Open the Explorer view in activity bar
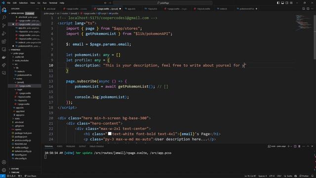This screenshot has width=316, height=178. pos(4,10)
